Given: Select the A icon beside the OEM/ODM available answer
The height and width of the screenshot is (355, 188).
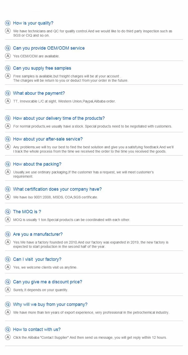Looking at the screenshot, I should pyautogui.click(x=8, y=56).
